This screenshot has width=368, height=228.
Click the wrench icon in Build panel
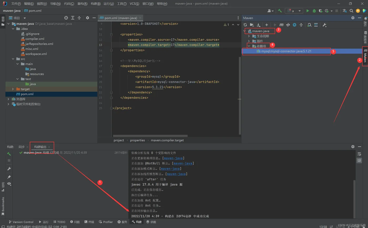9,169
